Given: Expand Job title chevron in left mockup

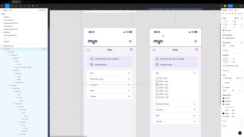Looking at the screenshot, I should pos(129,96).
